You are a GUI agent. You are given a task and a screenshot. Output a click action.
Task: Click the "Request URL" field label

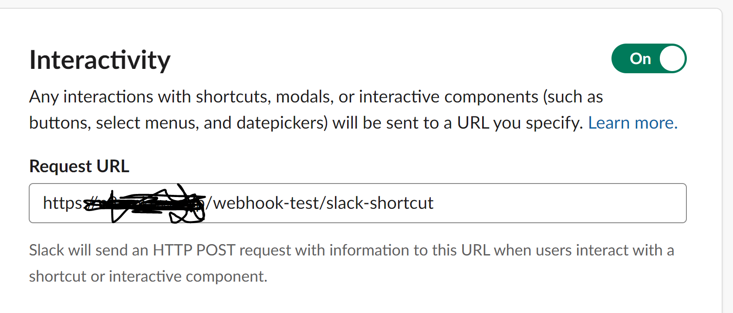pos(79,166)
